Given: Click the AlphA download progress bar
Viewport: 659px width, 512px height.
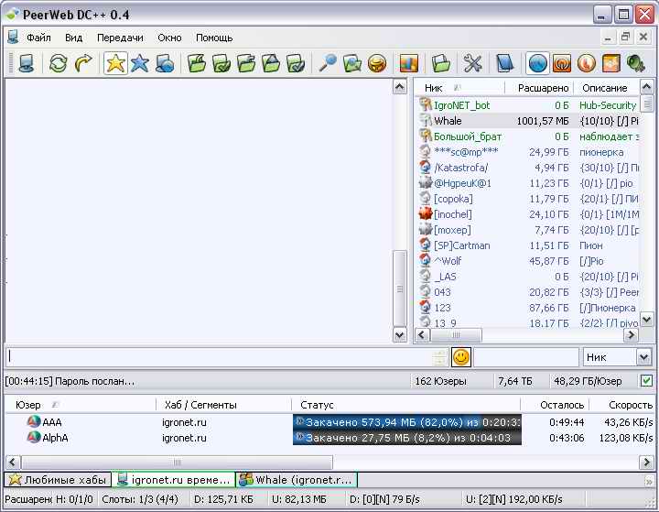Looking at the screenshot, I should 406,438.
